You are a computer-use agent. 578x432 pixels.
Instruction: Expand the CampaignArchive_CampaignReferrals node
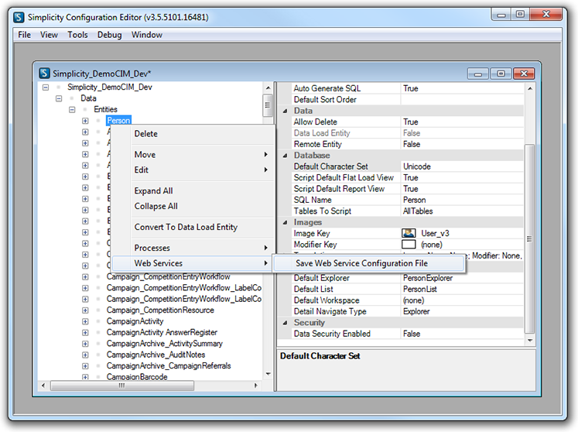(x=86, y=365)
